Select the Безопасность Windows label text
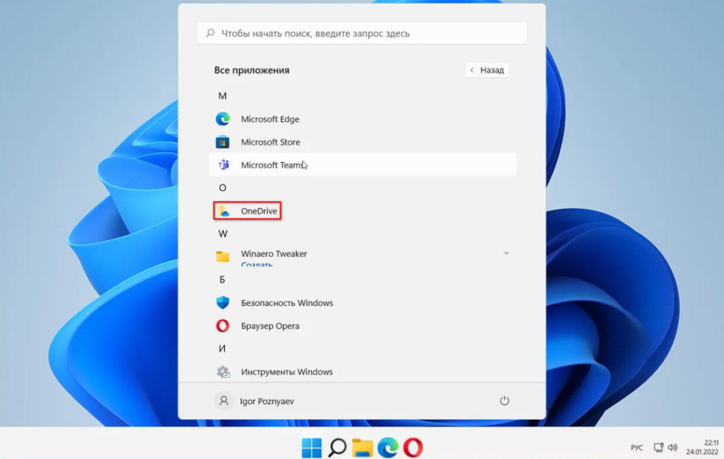Viewport: 724px width, 459px height. click(x=287, y=303)
